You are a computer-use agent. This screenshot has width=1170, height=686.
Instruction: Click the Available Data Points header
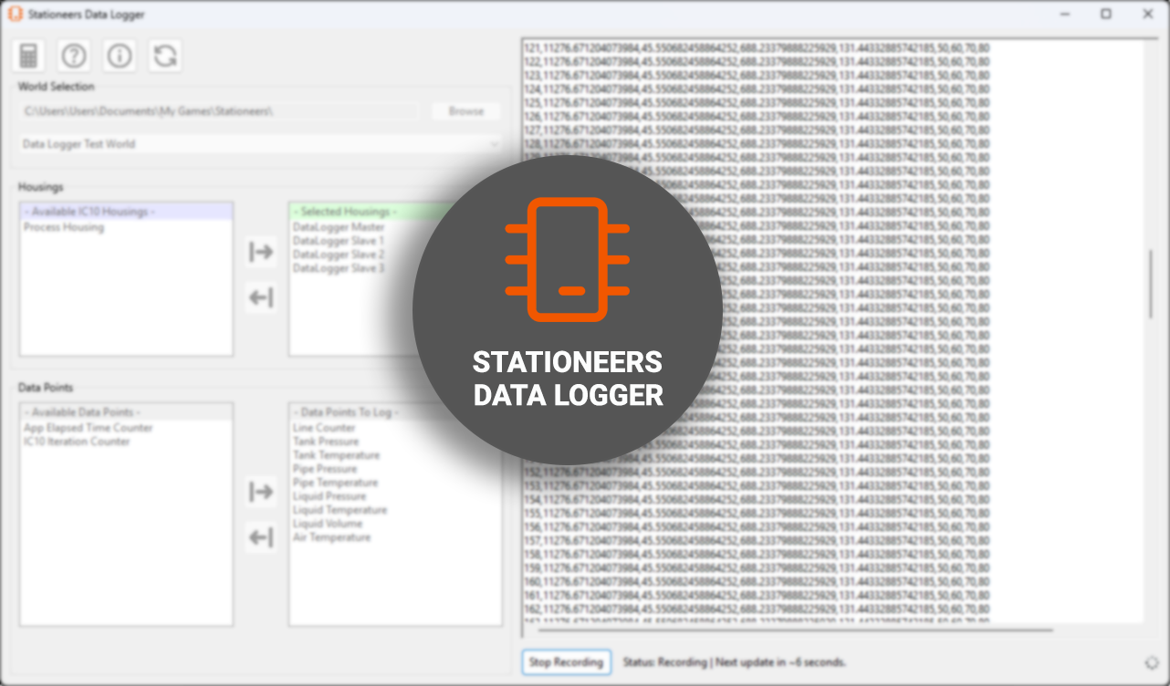[126, 412]
